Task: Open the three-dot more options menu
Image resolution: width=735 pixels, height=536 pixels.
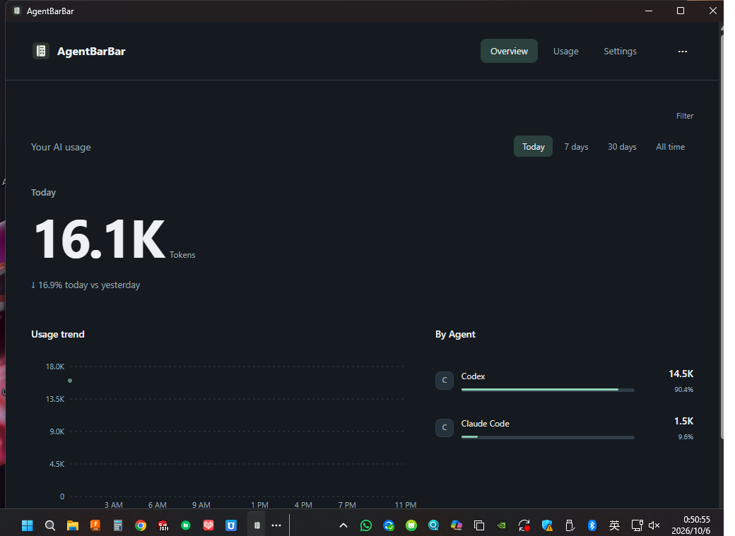Action: click(683, 52)
